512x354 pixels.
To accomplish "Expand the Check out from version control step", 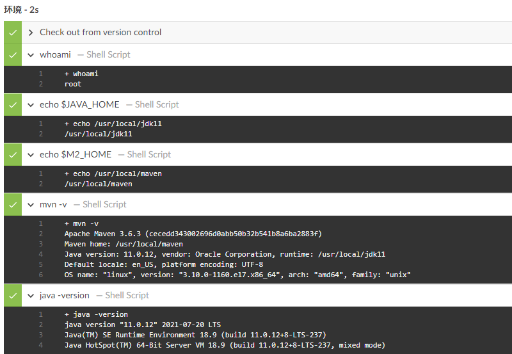I will click(31, 33).
